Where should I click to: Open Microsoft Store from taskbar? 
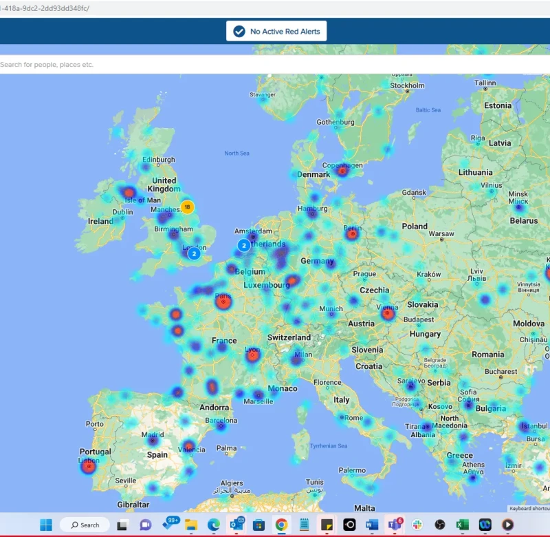[x=259, y=525]
